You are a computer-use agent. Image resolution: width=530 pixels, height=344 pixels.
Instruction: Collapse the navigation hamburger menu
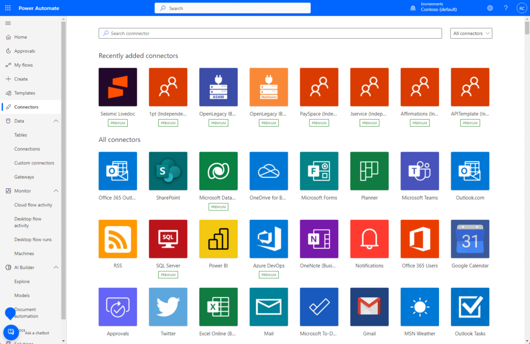(x=8, y=23)
